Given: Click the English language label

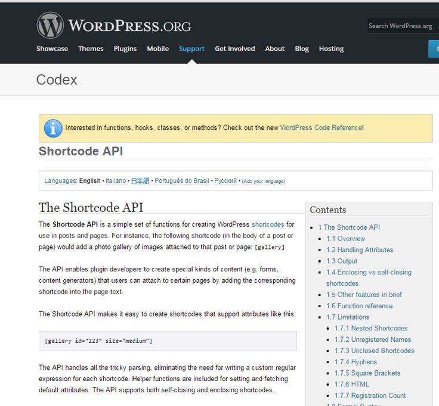Looking at the screenshot, I should point(89,181).
